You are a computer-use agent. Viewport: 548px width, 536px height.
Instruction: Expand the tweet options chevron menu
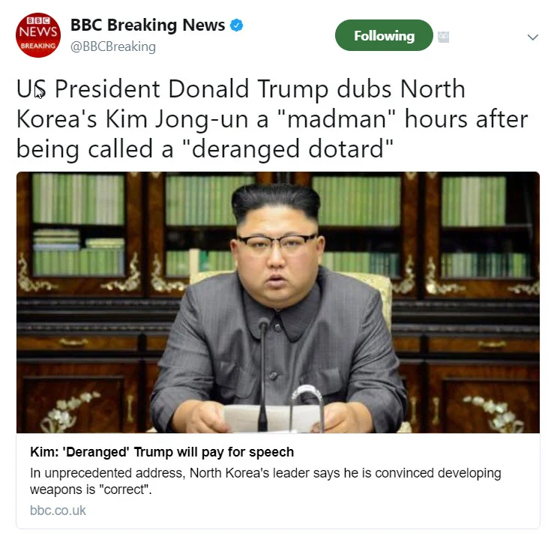click(532, 37)
